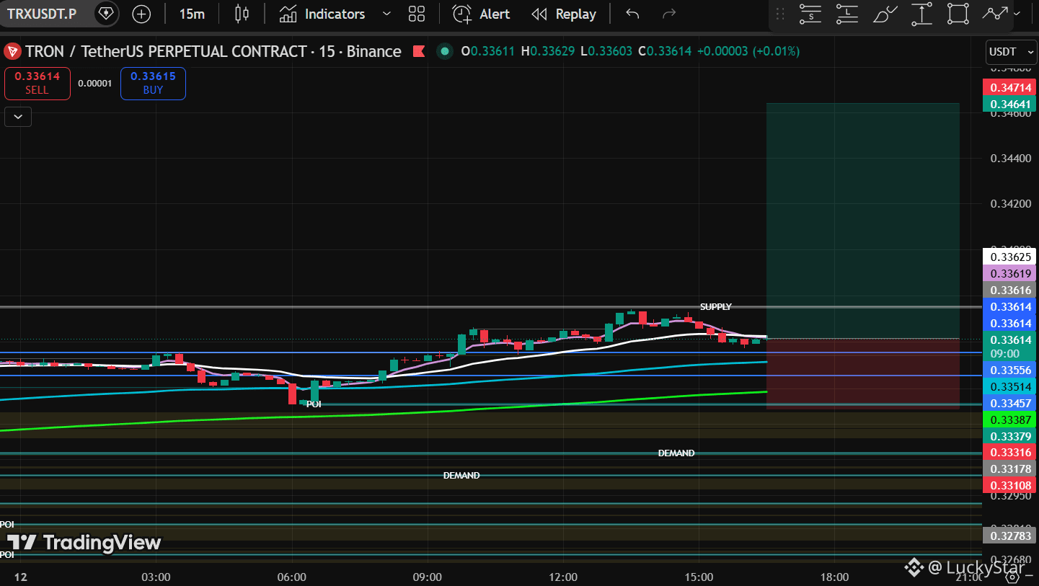1039x586 pixels.
Task: Start bar Replay mode
Action: 563,14
